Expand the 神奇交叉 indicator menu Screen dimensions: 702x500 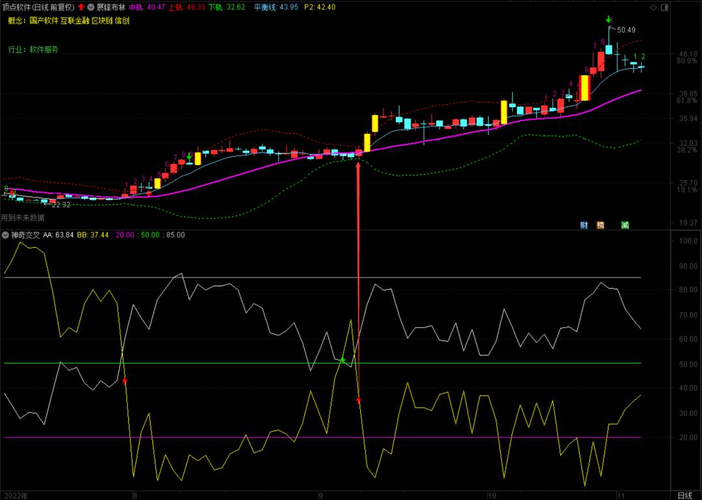[x=6, y=235]
